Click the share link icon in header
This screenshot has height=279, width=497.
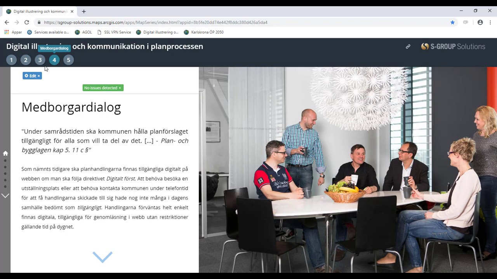tap(408, 46)
